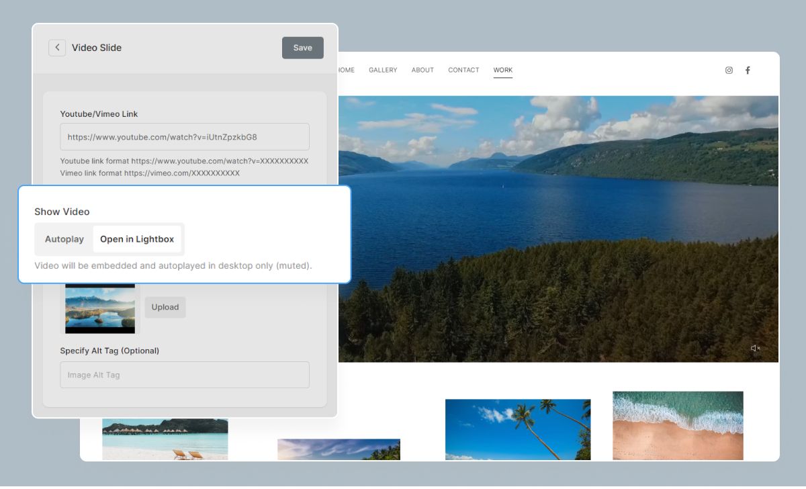
Task: Choose Open in Lightbox option
Action: tap(137, 239)
